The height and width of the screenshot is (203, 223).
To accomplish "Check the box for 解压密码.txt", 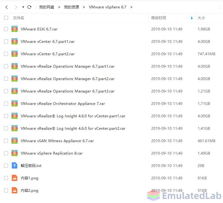I will coord(6,165).
